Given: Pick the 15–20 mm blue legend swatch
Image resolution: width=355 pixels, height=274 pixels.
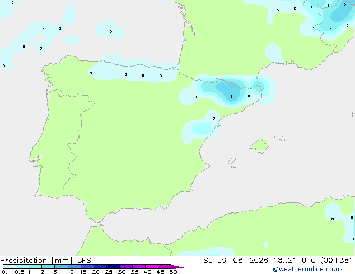Looking at the screenshot, I should (87, 267).
